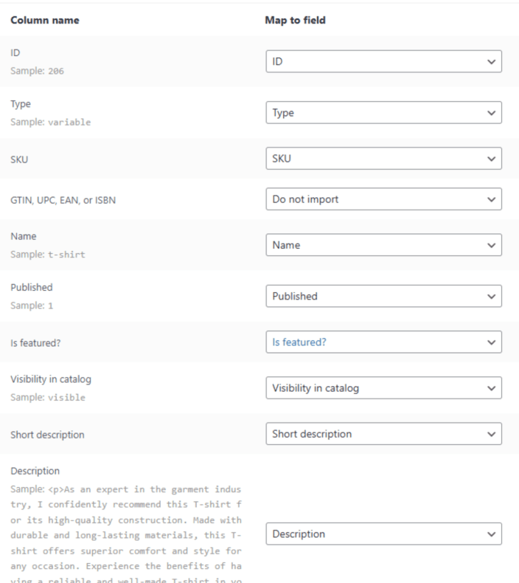Viewport: 519px width, 583px height.
Task: Open the 'Is featured?' mapping dropdown
Action: click(383, 342)
